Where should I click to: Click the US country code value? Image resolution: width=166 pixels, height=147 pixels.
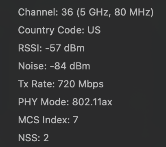[x=94, y=30]
